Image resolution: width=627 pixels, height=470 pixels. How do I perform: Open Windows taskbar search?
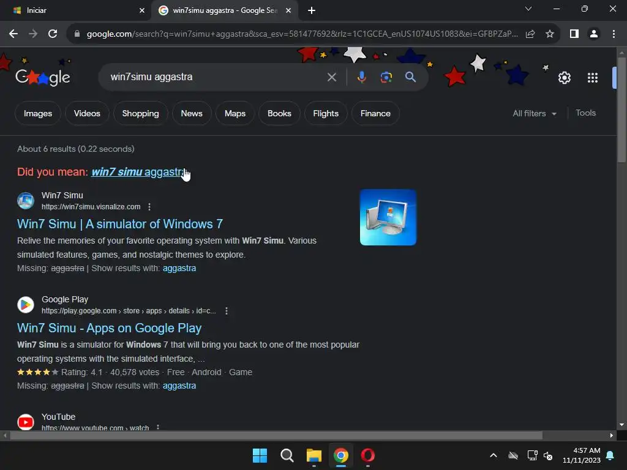287,455
